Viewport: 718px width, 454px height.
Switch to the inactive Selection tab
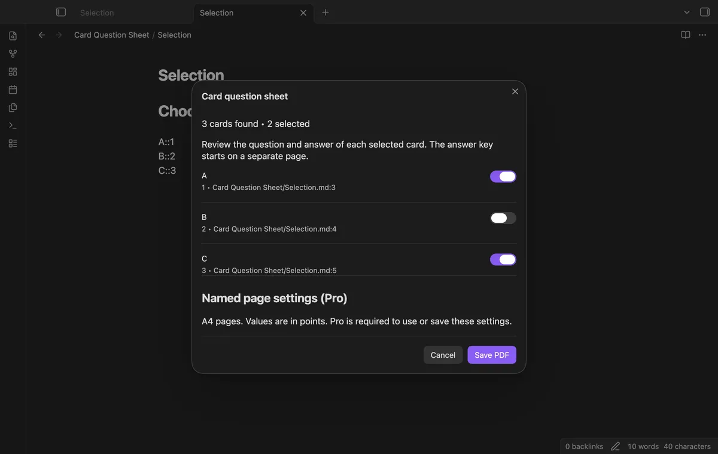pyautogui.click(x=97, y=13)
